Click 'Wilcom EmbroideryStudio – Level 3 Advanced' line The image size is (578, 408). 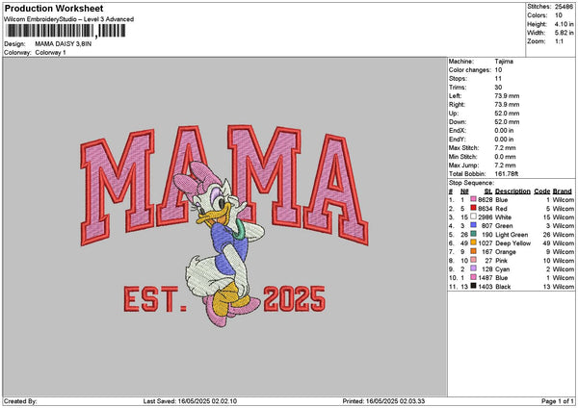(x=69, y=19)
